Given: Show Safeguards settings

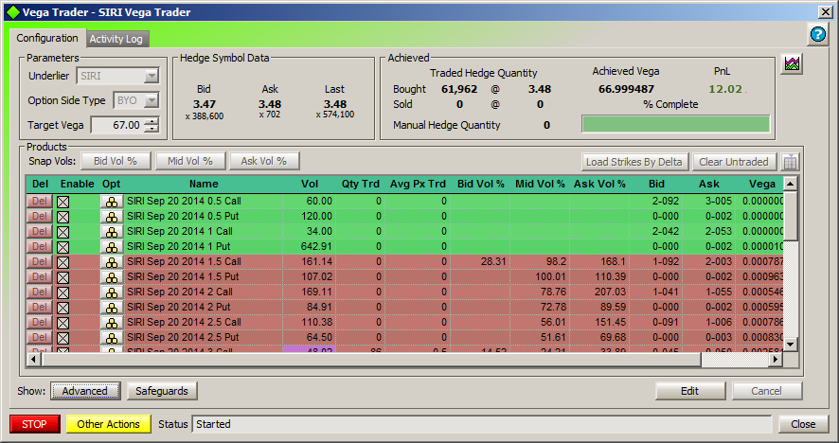Looking at the screenshot, I should click(162, 391).
